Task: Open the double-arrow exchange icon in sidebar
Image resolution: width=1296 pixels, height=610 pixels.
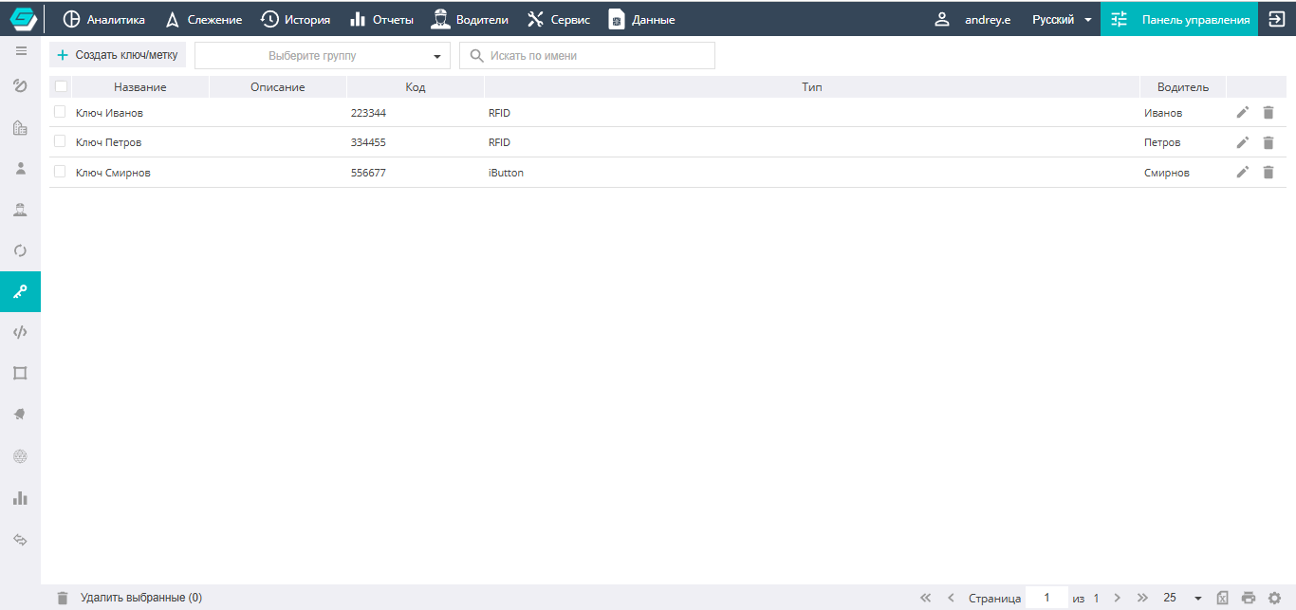Action: (20, 540)
